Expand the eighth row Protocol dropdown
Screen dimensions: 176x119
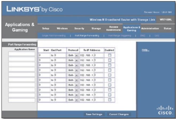[x=73, y=90]
